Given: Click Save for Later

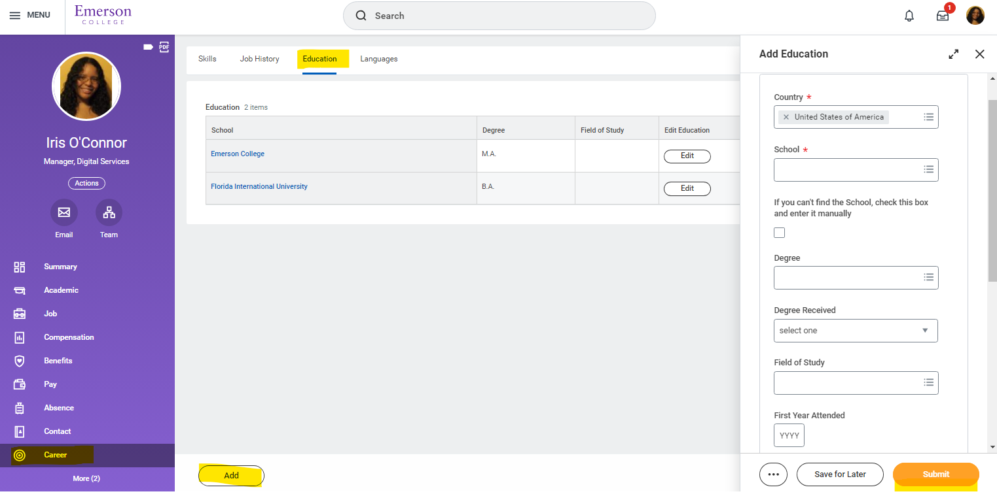Looking at the screenshot, I should pyautogui.click(x=840, y=474).
